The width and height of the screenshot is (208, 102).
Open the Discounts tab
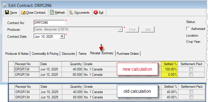(69, 54)
